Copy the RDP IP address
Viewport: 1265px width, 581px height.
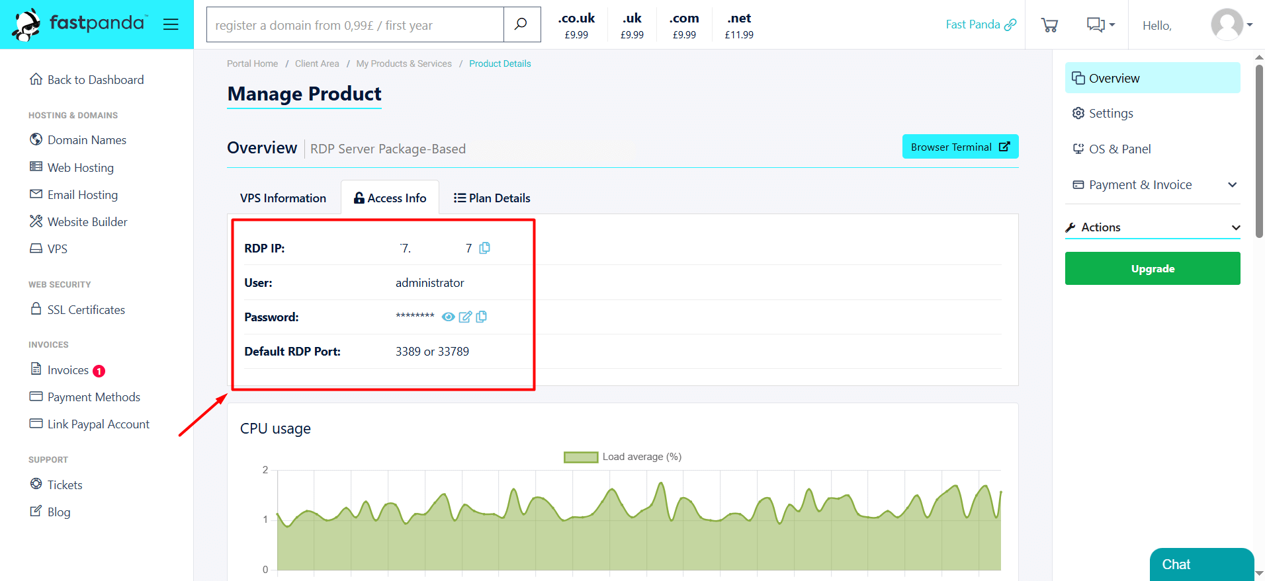tap(485, 248)
